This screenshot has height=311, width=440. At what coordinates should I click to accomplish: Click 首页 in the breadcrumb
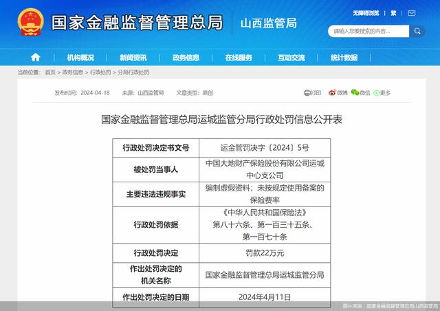pyautogui.click(x=50, y=72)
